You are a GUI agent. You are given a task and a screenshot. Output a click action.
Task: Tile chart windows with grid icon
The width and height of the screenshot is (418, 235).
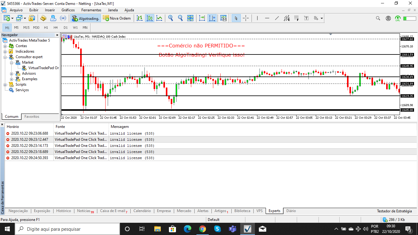190,18
